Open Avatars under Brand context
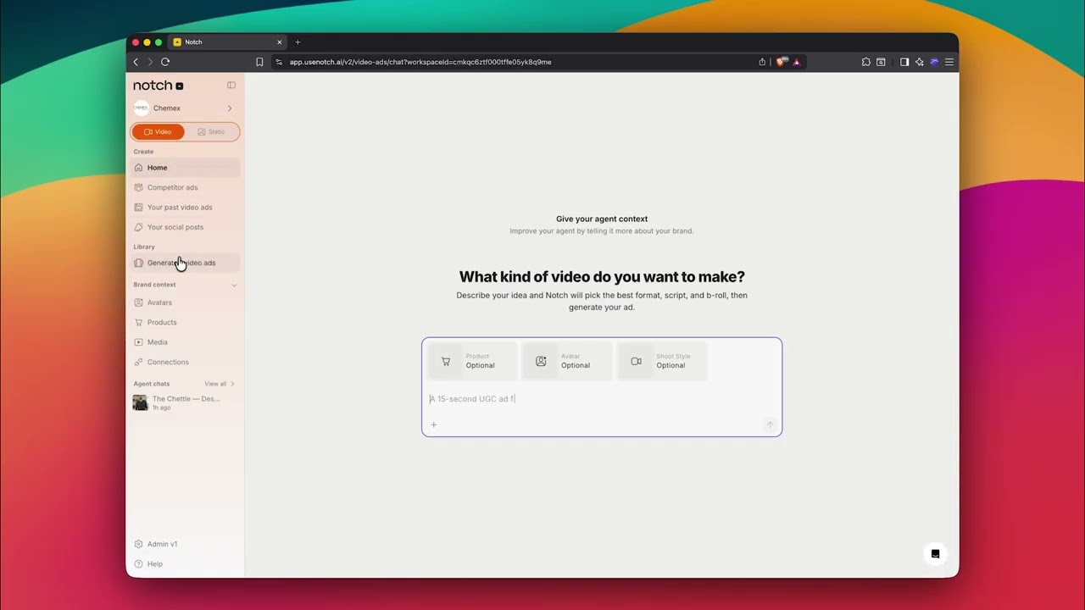 tap(186, 302)
